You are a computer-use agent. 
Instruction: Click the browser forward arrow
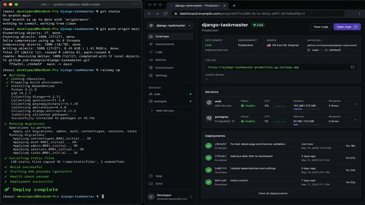pyautogui.click(x=157, y=13)
